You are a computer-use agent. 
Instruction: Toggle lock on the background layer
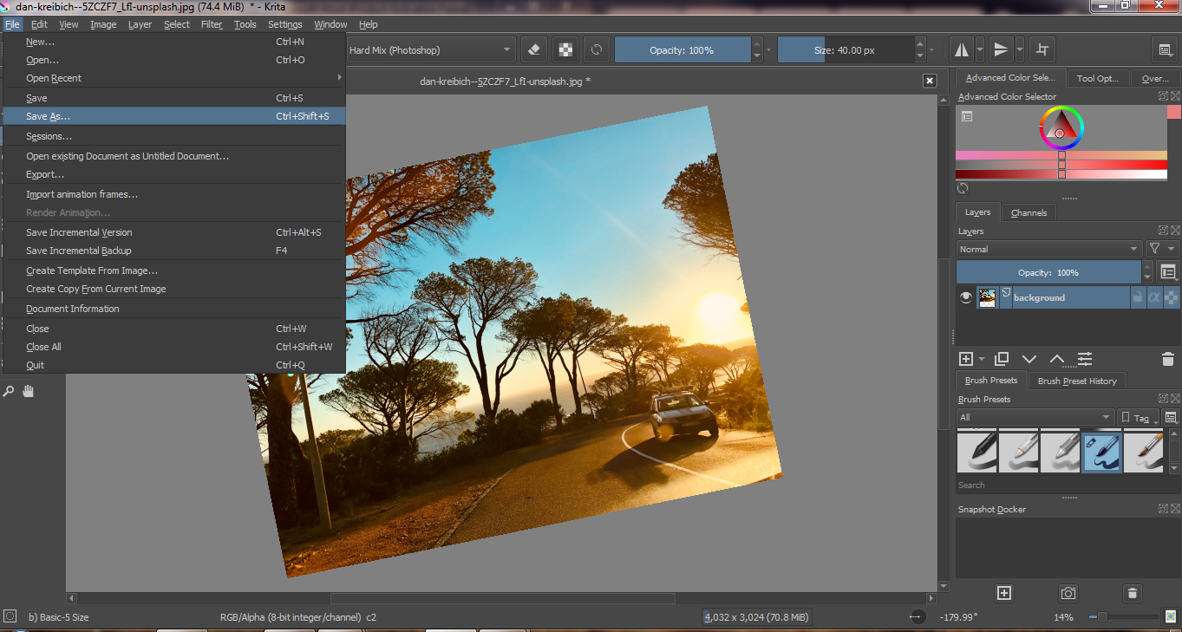(x=1137, y=297)
